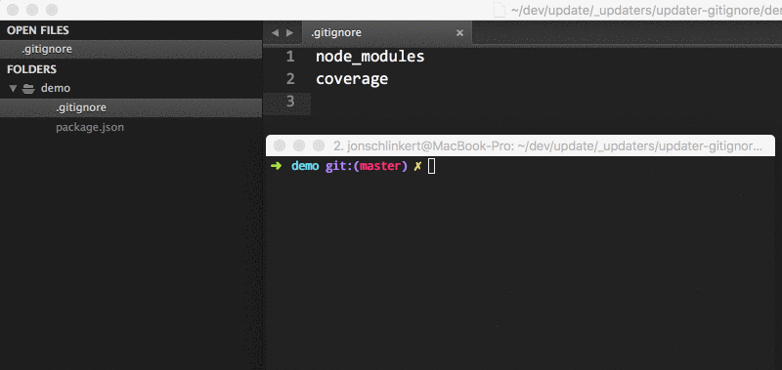The image size is (782, 370).
Task: Click the yellow dirty-state X in terminal prompt
Action: (418, 166)
